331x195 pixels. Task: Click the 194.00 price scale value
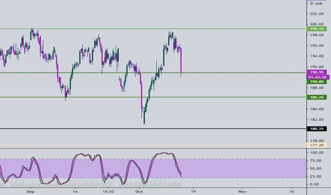coord(317,56)
